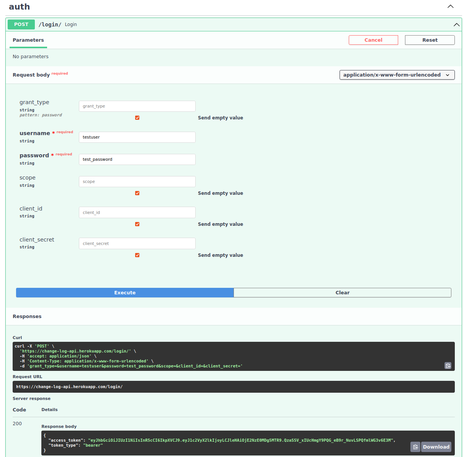This screenshot has height=457, width=464.
Task: Click the password input containing test_password
Action: coord(137,159)
